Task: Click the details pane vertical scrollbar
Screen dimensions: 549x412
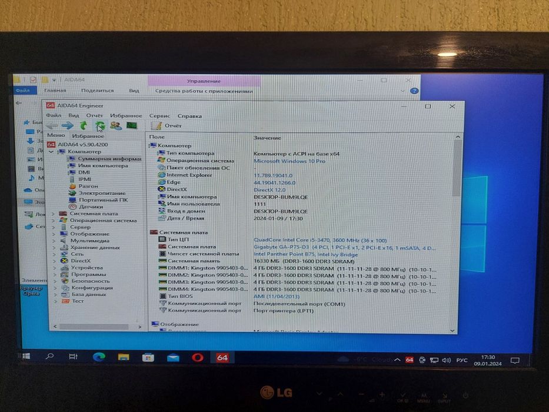Action: (457, 168)
